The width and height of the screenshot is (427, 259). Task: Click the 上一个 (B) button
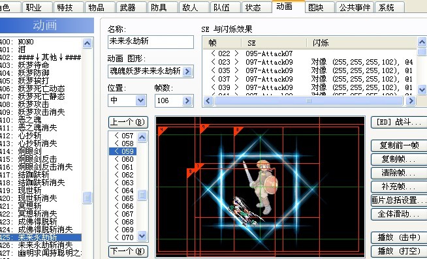[x=128, y=122]
